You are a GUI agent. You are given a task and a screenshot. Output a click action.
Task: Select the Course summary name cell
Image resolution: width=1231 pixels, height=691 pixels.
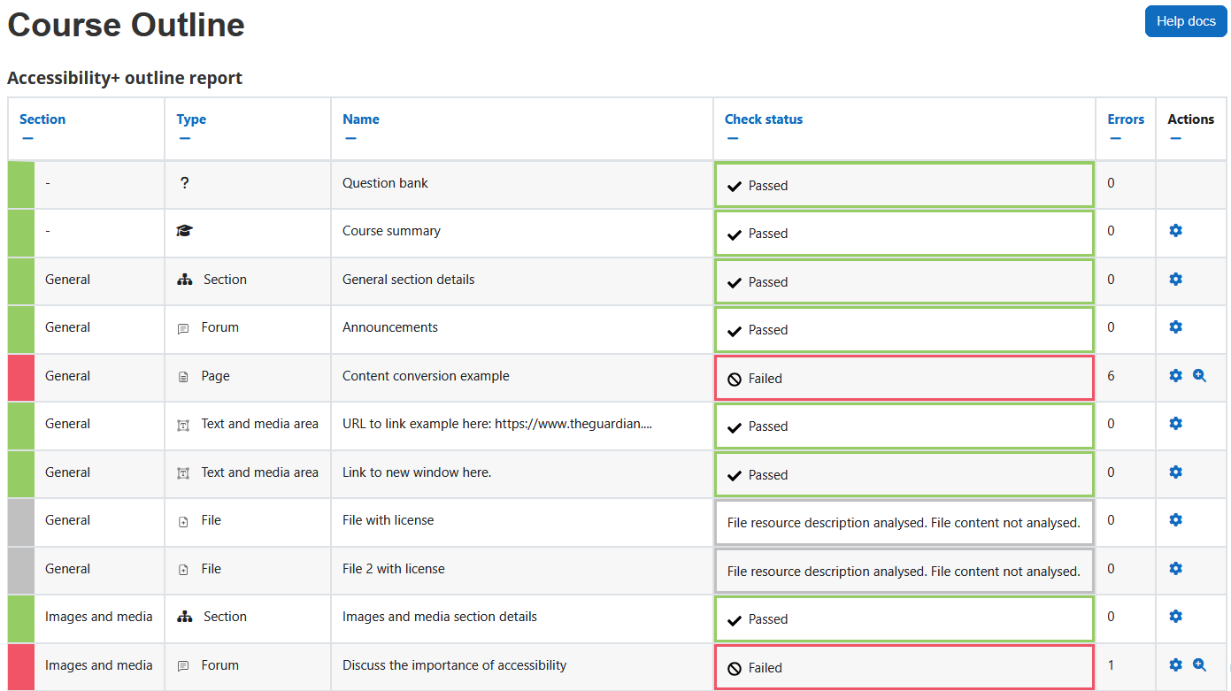click(522, 233)
